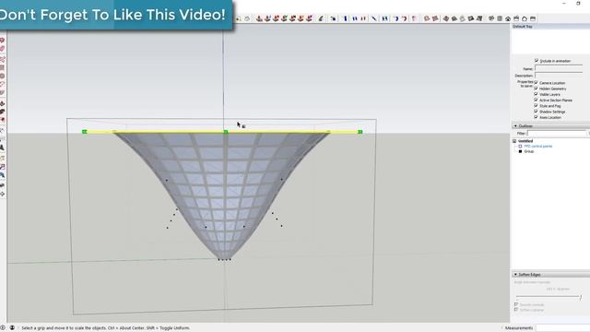The image size is (590, 332).
Task: Click the dark pen-shaped toolbar icon
Action: click(x=321, y=18)
